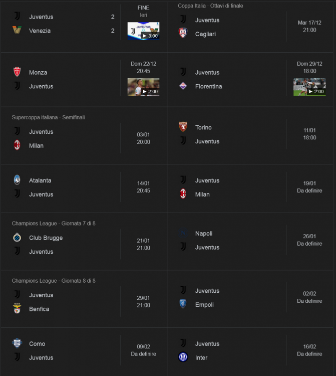Open the Champions League Giornata 7 fixture
Viewport: 336px width, 376px height.
84,242
